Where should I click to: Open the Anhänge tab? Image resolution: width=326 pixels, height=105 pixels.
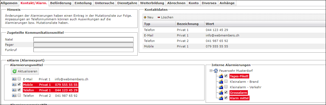(x=227, y=3)
